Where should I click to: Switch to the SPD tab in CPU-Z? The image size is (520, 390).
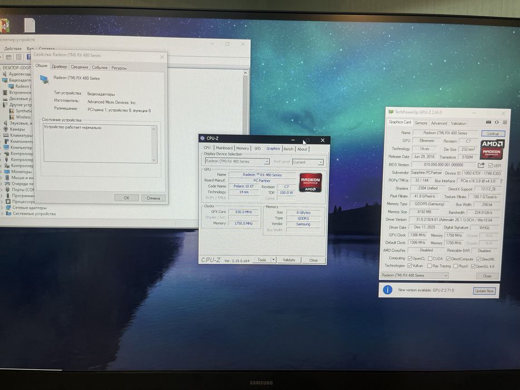click(257, 149)
